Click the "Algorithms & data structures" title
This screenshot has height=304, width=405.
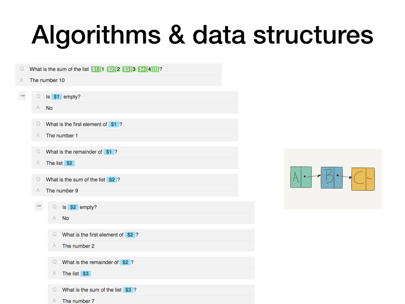pos(202,34)
